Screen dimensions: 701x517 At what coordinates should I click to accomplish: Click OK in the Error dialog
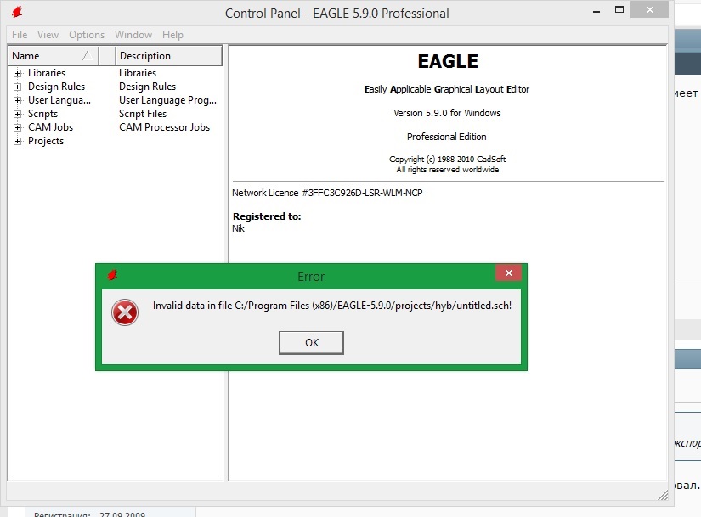click(x=311, y=343)
